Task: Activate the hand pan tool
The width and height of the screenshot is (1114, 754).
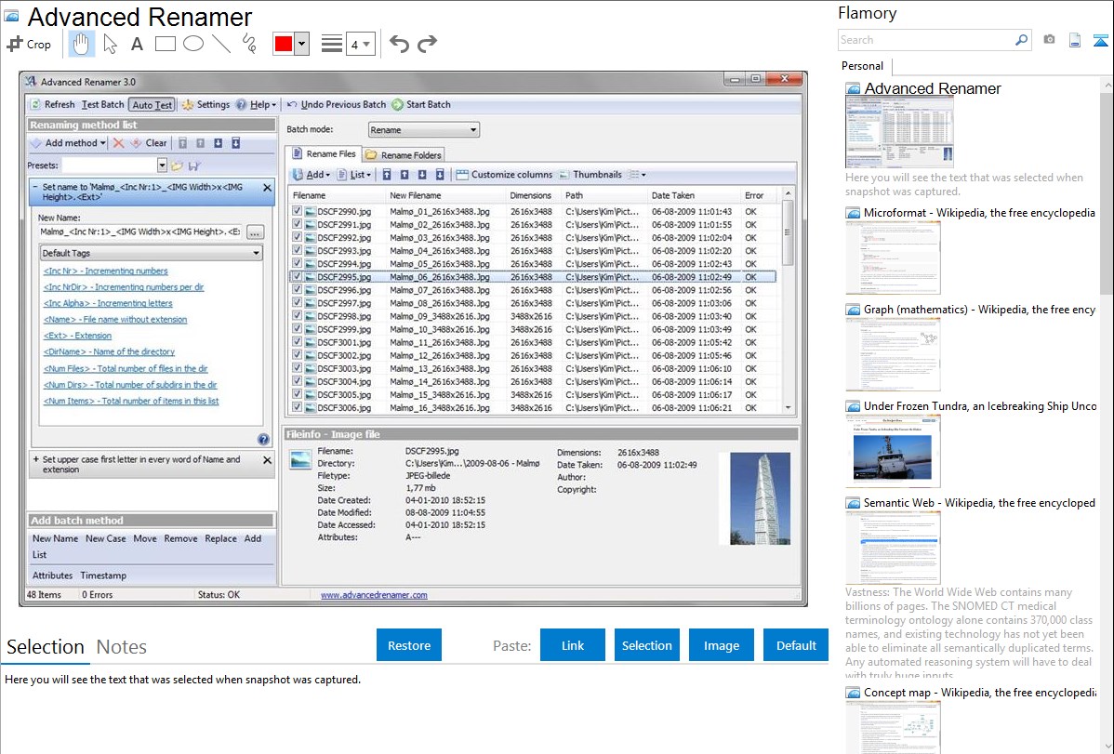Action: [x=81, y=44]
